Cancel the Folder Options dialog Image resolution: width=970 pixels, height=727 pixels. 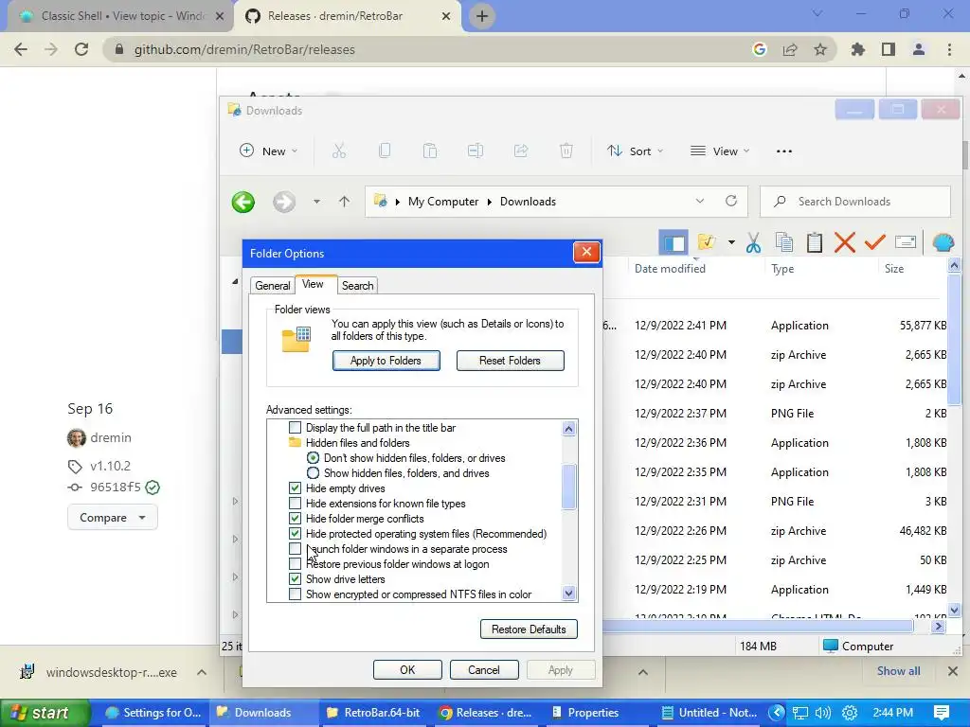(x=484, y=670)
